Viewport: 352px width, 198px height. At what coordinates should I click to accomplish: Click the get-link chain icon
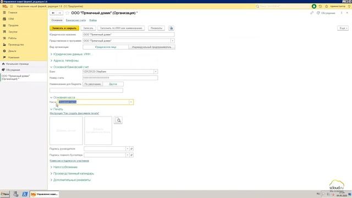point(312,13)
